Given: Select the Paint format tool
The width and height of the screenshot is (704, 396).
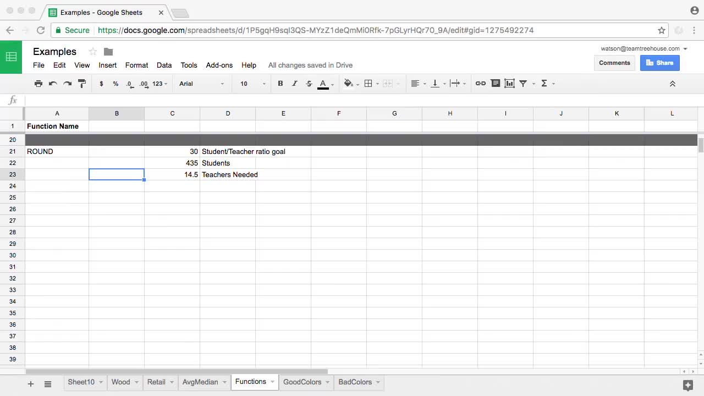Looking at the screenshot, I should (x=82, y=84).
